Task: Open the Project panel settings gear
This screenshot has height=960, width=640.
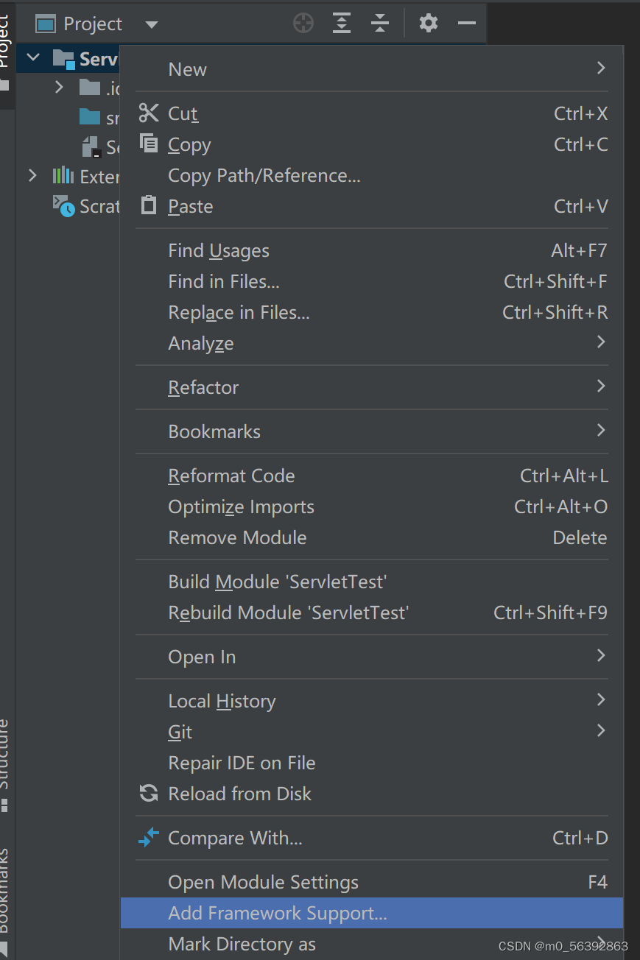Action: tap(429, 24)
